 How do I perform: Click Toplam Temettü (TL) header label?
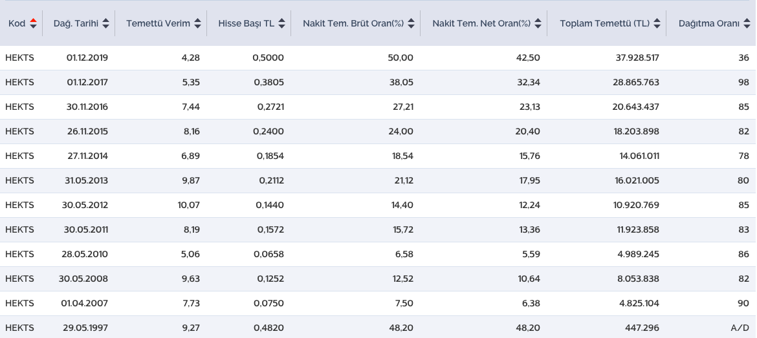[605, 23]
